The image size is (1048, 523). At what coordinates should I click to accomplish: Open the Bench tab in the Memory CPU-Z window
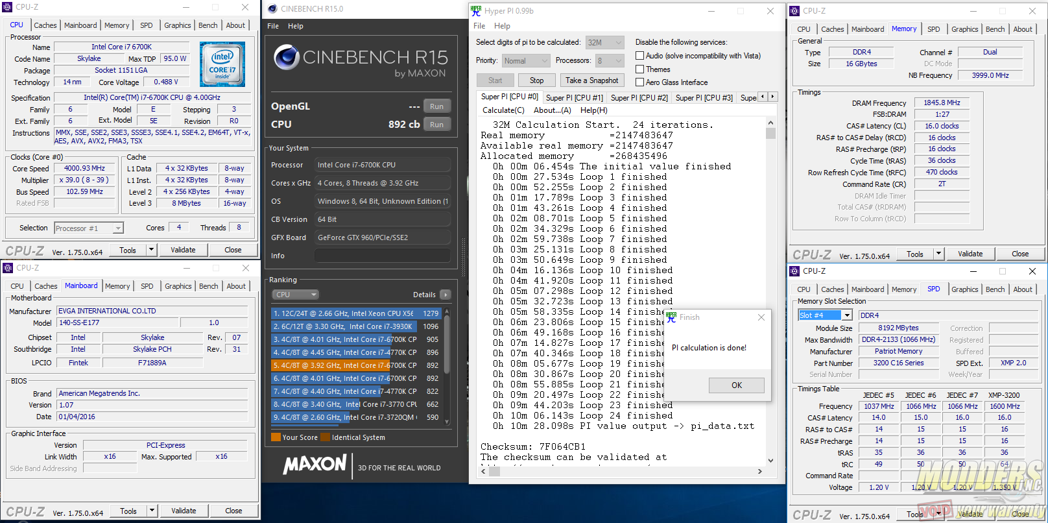point(995,29)
